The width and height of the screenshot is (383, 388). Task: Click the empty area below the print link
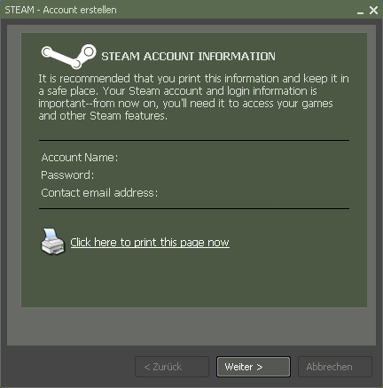click(194, 281)
